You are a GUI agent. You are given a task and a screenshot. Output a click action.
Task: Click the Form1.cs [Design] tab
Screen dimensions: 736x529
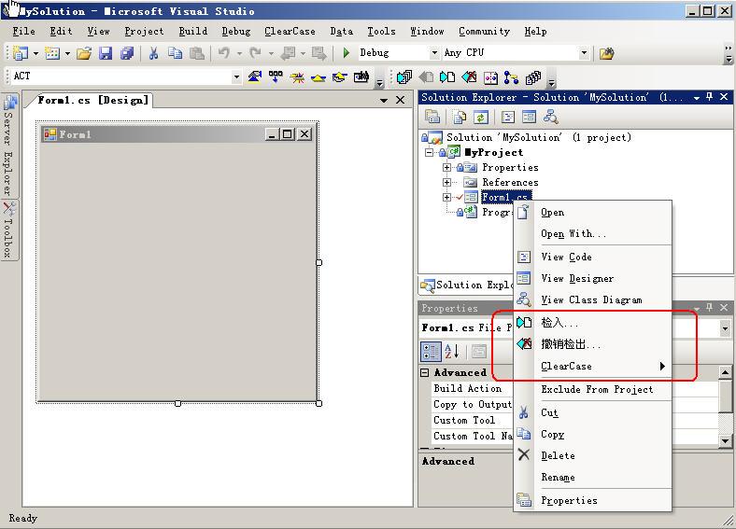coord(92,101)
